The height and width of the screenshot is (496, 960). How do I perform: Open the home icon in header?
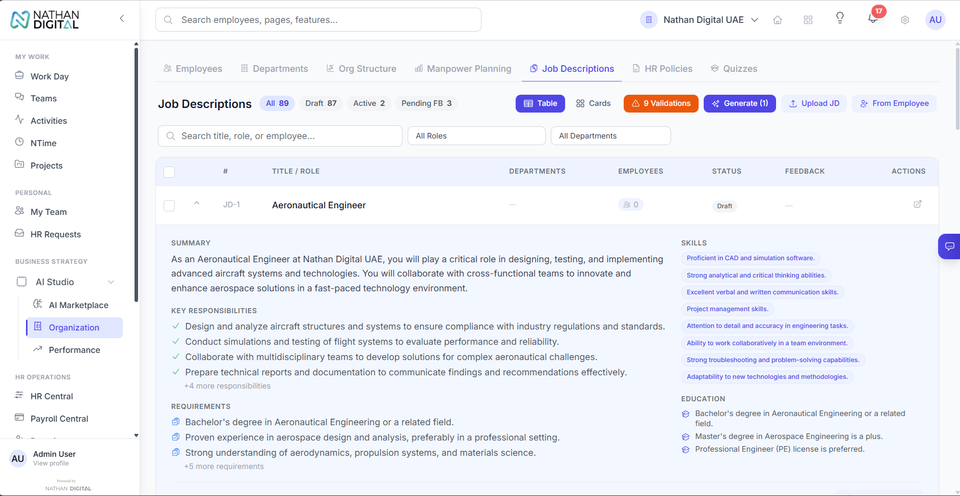778,20
